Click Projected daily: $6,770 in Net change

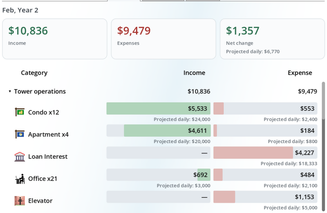pos(253,52)
